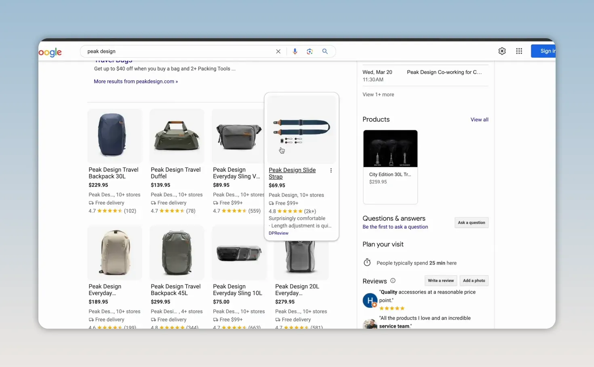This screenshot has width=594, height=367.
Task: Click the 'Wed, Mar 20' event date
Action: (x=377, y=72)
